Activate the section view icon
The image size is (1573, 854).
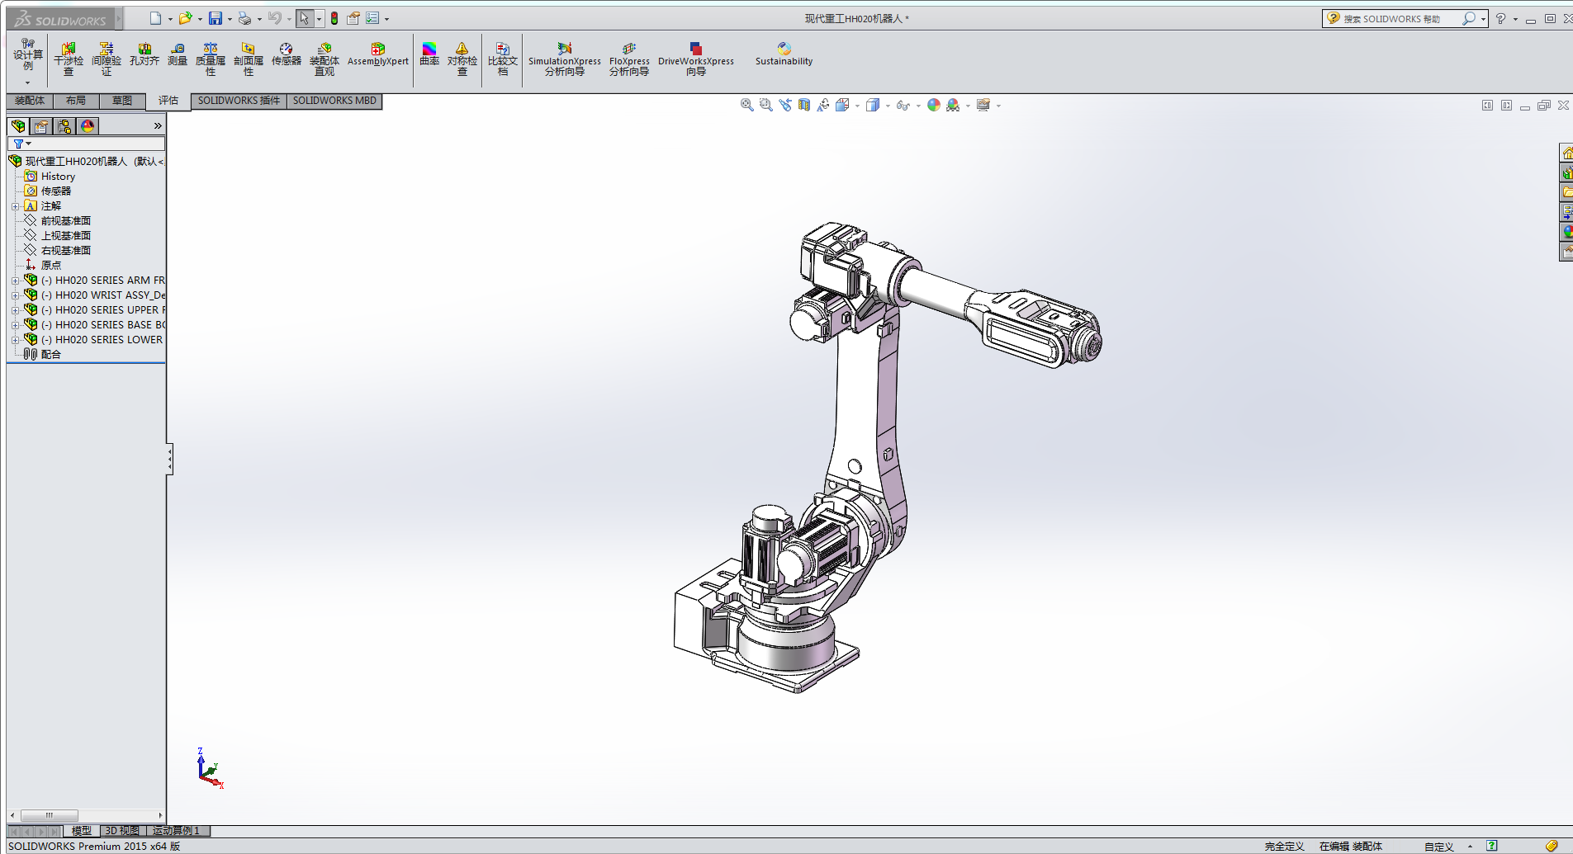(x=803, y=105)
